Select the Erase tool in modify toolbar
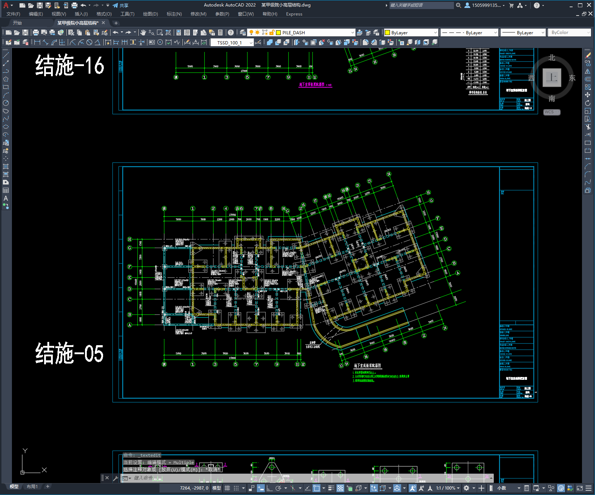 pos(588,55)
